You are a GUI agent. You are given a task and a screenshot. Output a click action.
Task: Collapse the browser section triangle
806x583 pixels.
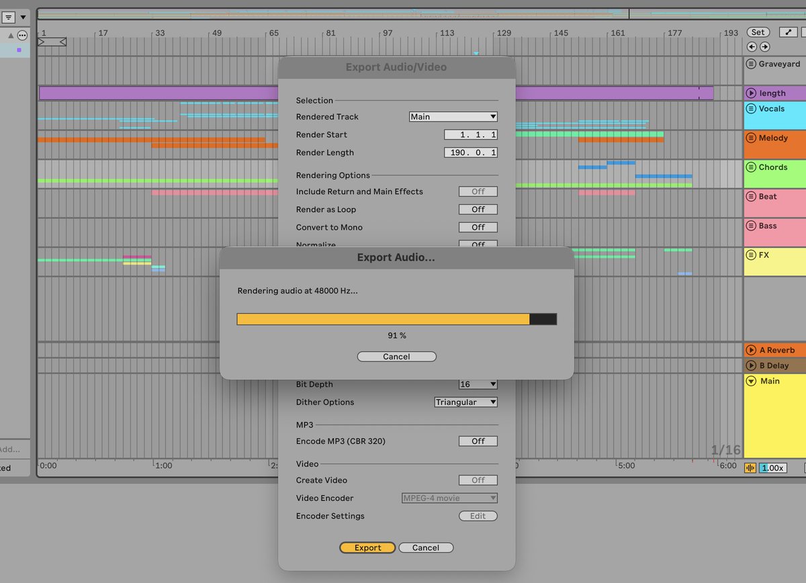pyautogui.click(x=11, y=35)
